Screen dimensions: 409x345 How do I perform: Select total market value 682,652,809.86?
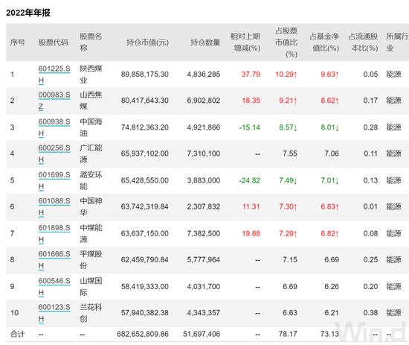[143, 335]
